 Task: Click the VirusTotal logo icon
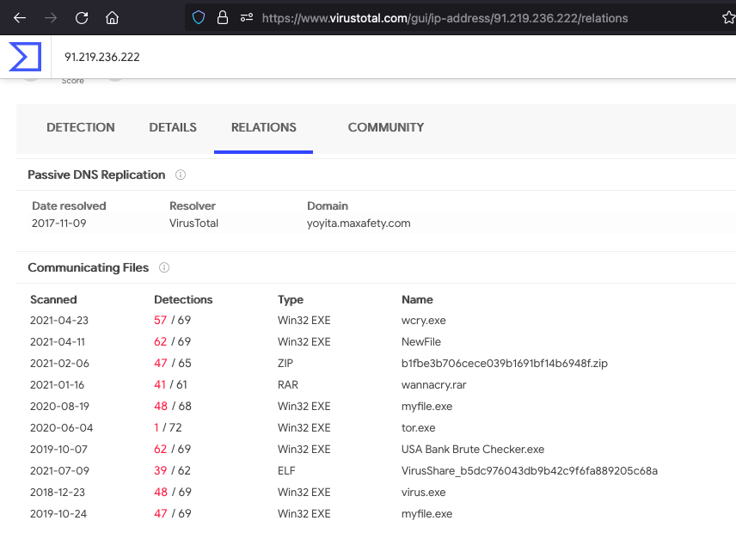(x=25, y=57)
